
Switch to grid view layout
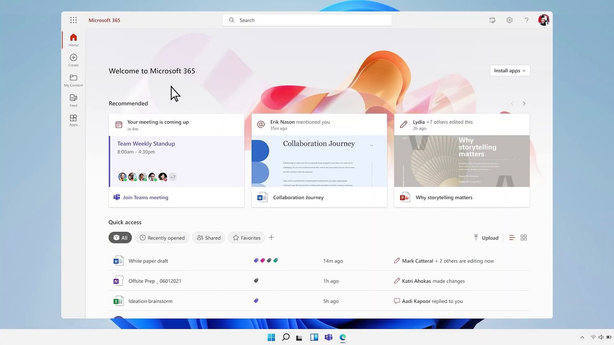point(524,238)
